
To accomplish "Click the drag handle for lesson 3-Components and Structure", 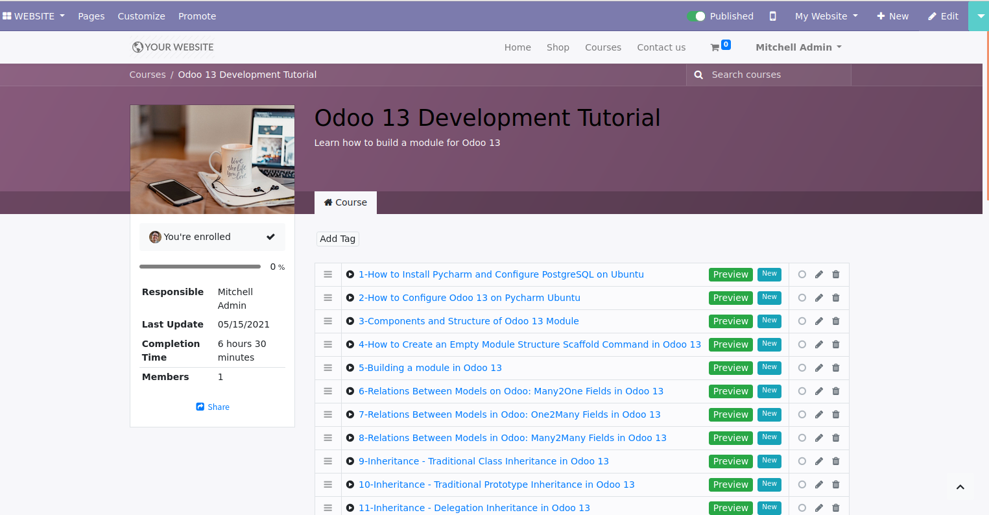I will click(x=328, y=321).
